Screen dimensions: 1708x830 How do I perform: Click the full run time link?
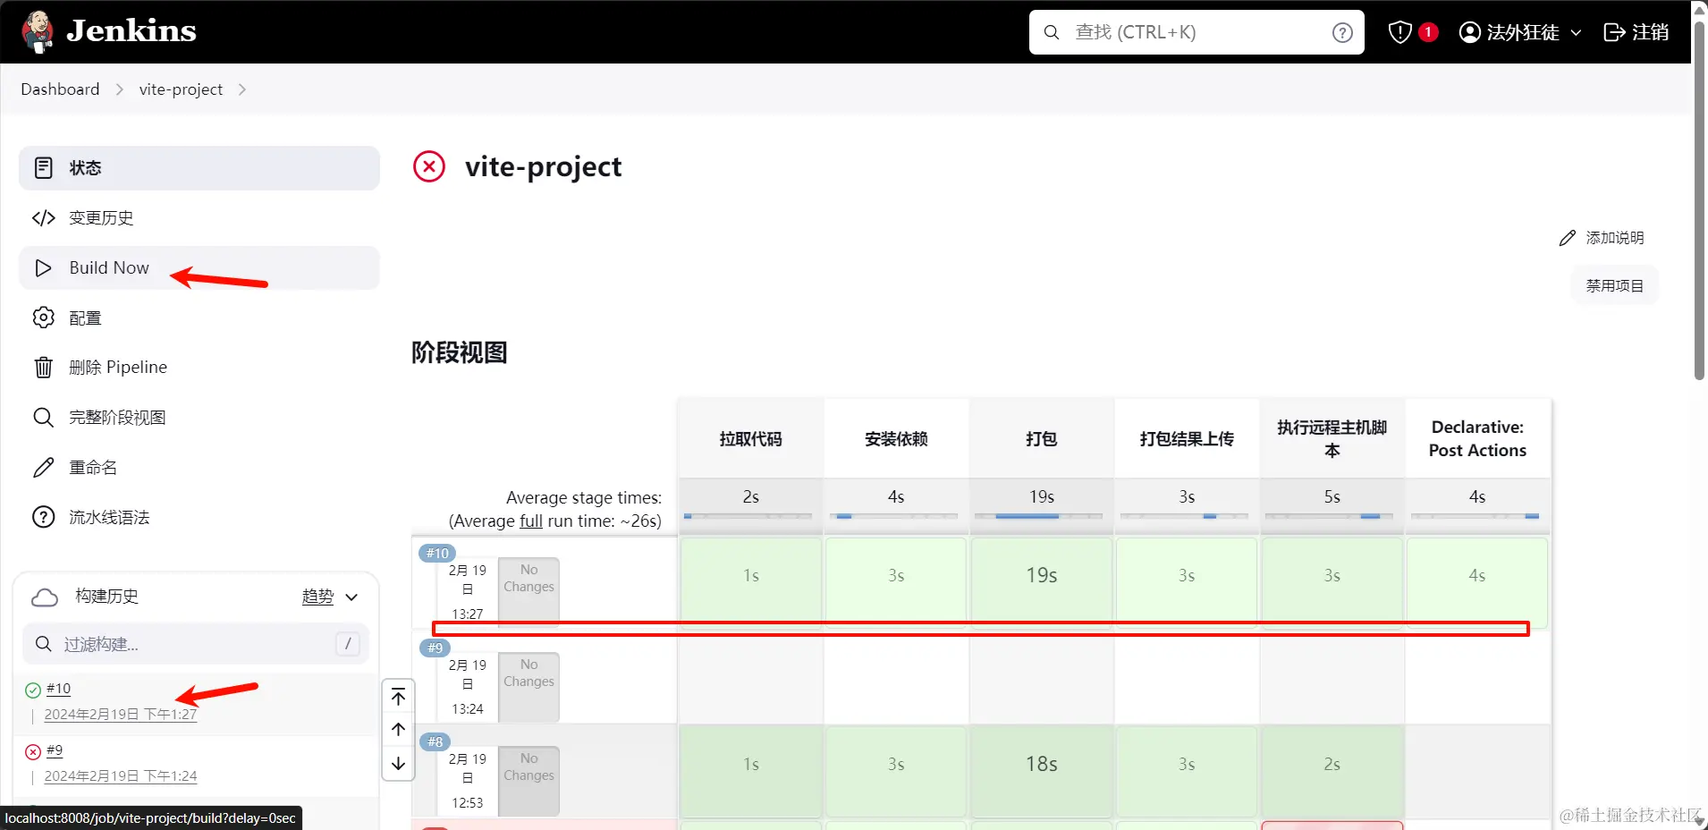pyautogui.click(x=531, y=521)
